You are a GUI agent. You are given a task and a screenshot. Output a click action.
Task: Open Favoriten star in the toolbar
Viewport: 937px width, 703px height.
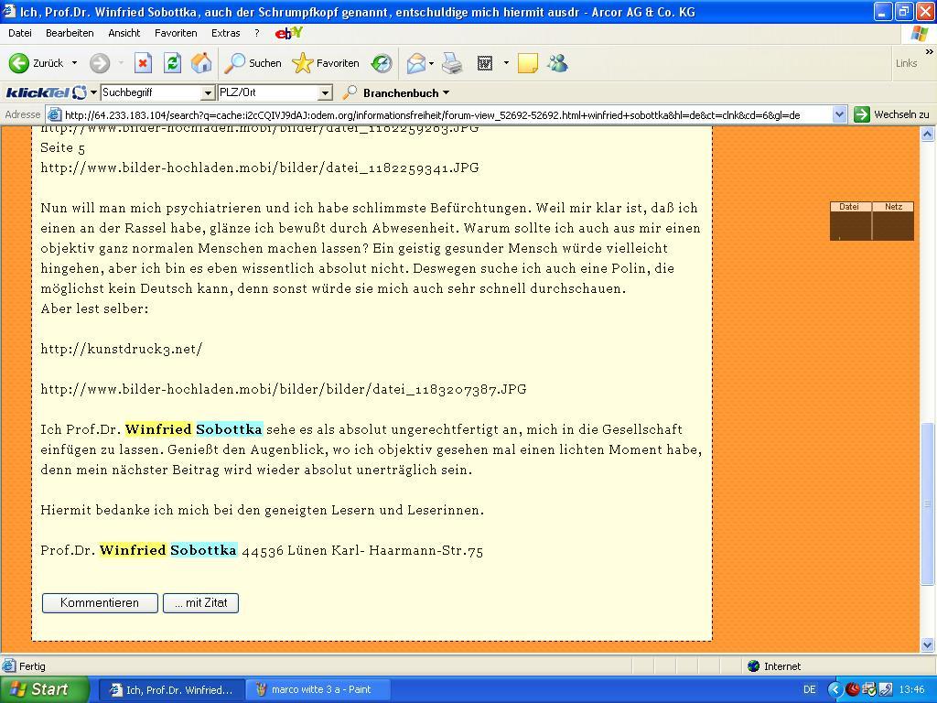pyautogui.click(x=302, y=63)
